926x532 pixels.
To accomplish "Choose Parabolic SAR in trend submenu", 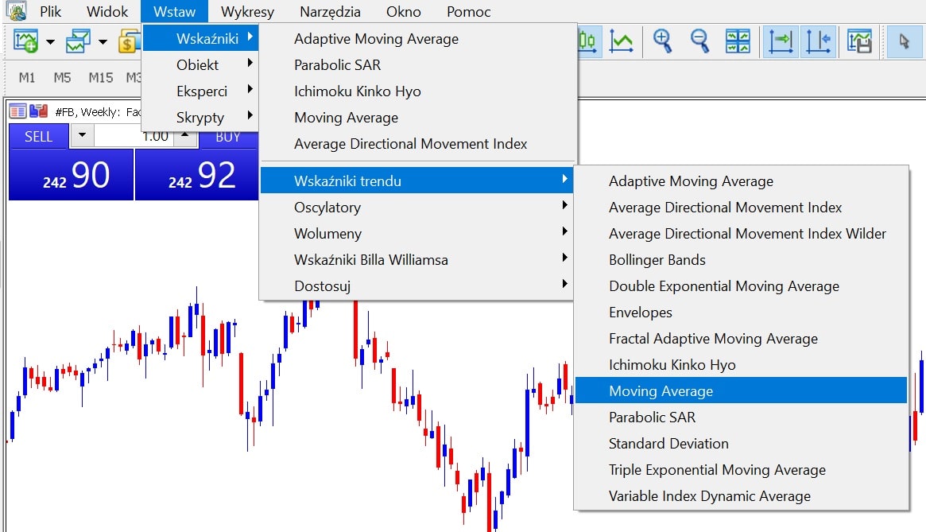I will pyautogui.click(x=741, y=417).
